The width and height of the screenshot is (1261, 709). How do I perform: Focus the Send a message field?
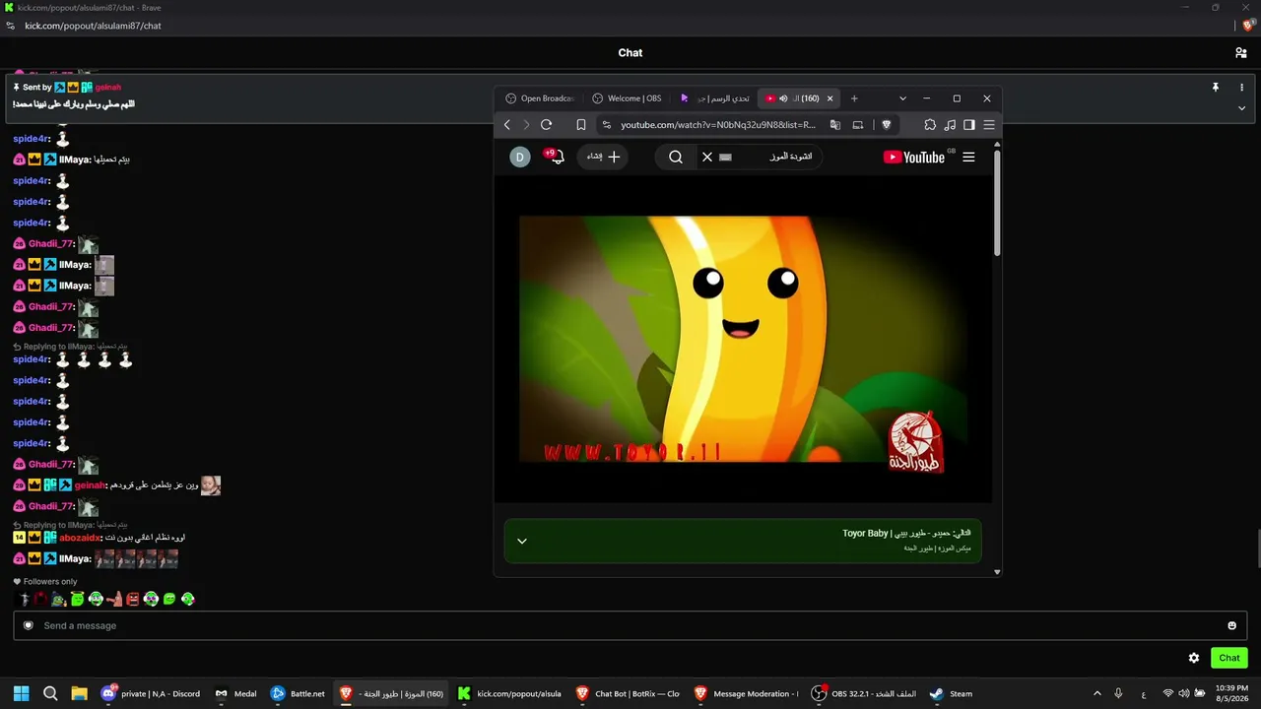[x=630, y=625]
